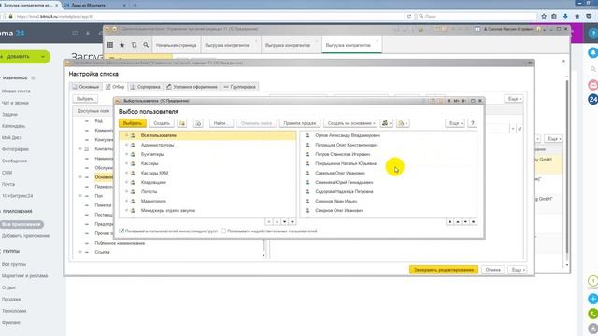
Task: Expand the Пол field in available fields
Action: (80, 196)
